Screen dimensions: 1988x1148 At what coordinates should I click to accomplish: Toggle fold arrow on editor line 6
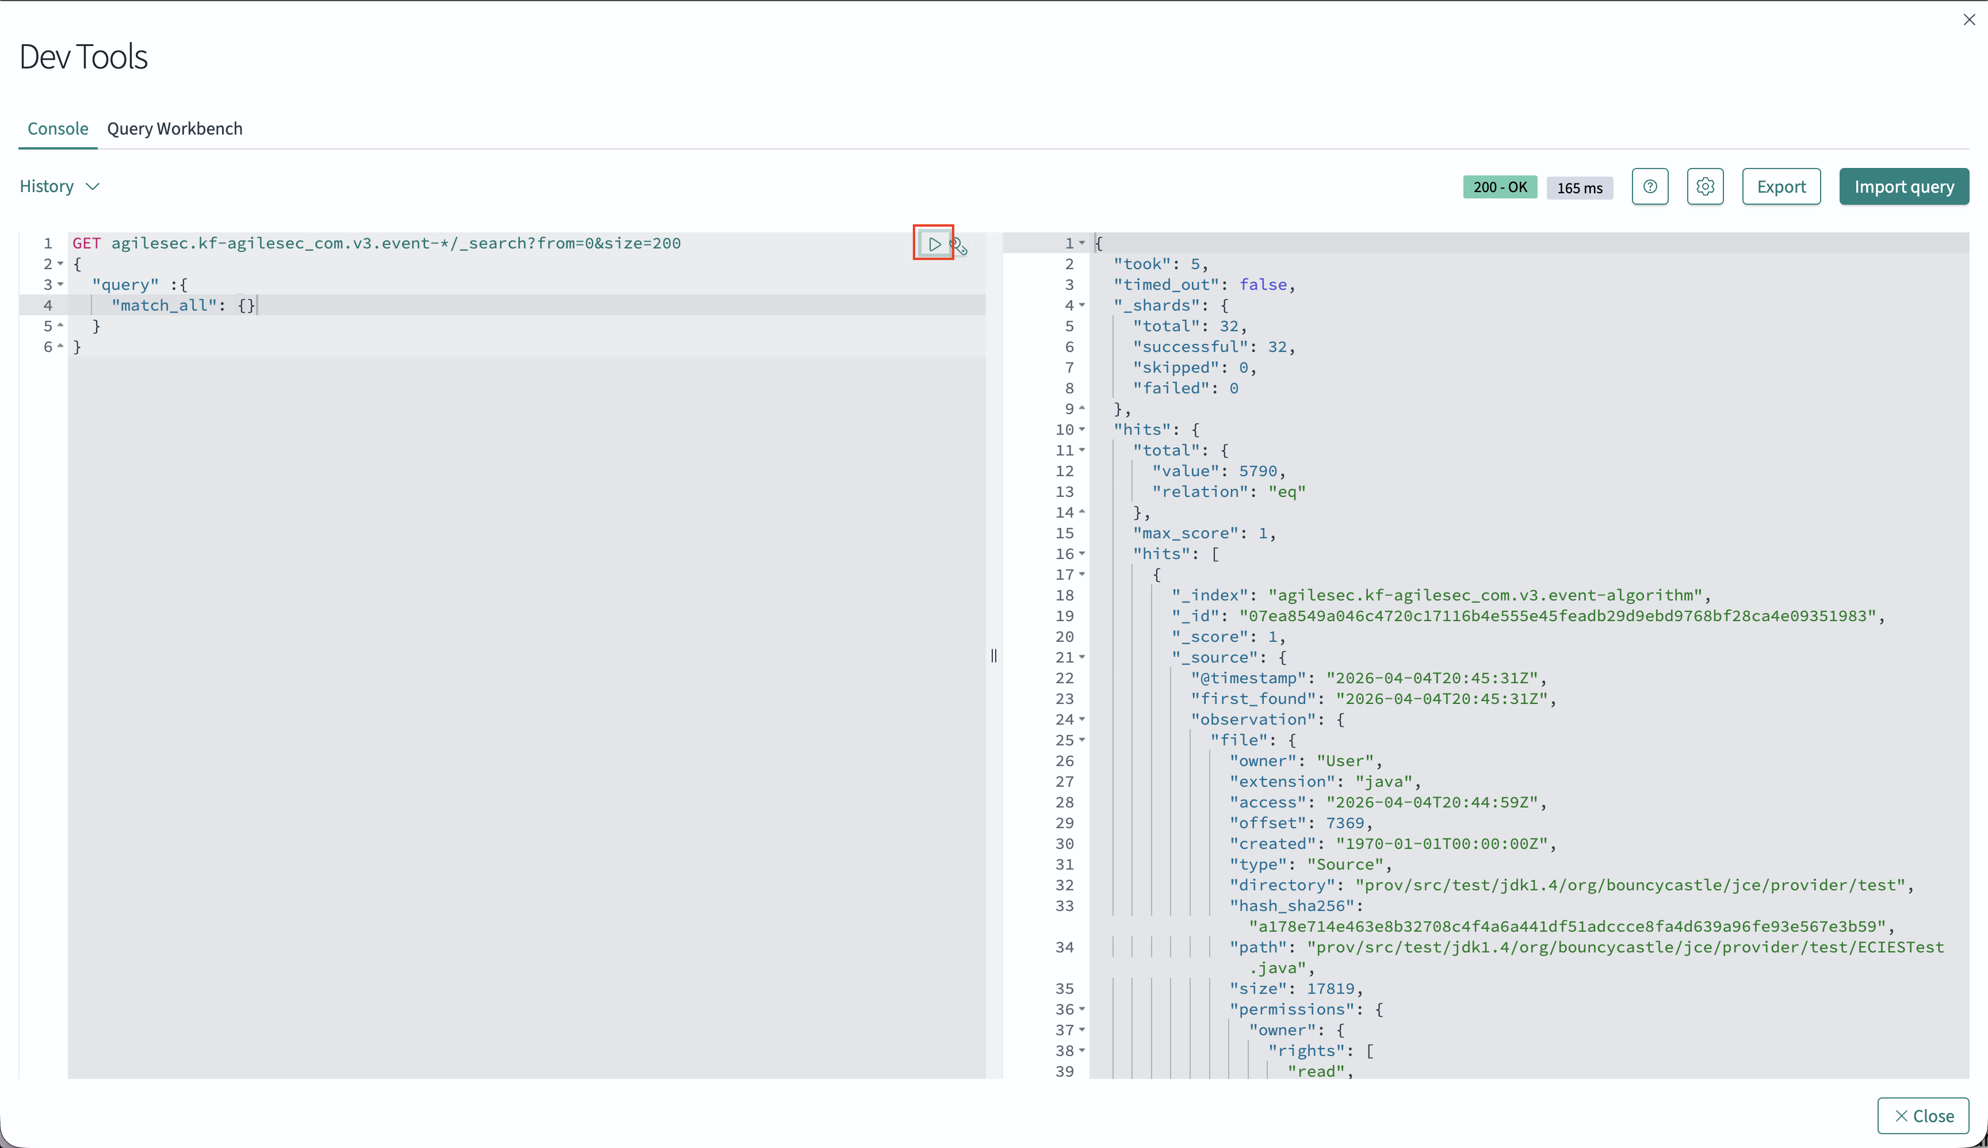[61, 346]
